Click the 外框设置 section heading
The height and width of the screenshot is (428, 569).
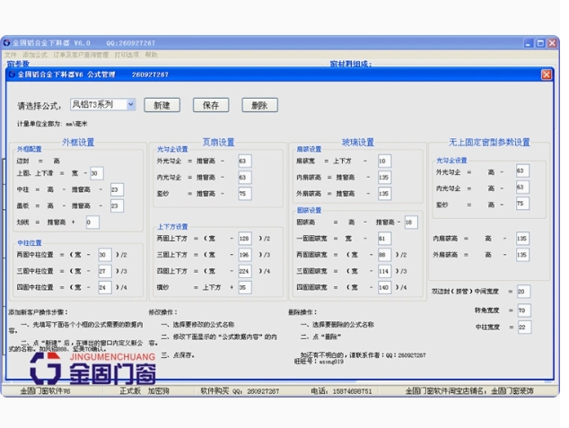pyautogui.click(x=78, y=142)
